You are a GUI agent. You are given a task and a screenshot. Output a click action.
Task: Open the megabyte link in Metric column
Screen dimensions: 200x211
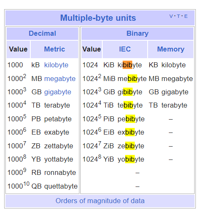(x=60, y=79)
